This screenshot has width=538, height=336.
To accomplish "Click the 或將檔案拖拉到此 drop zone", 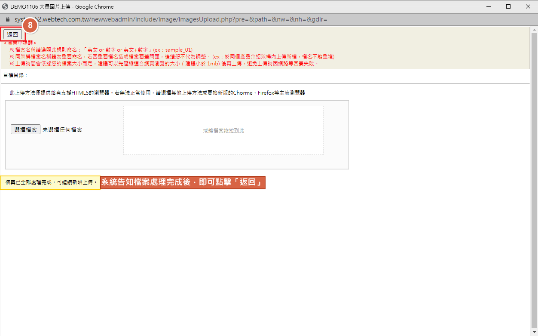I will tap(223, 130).
